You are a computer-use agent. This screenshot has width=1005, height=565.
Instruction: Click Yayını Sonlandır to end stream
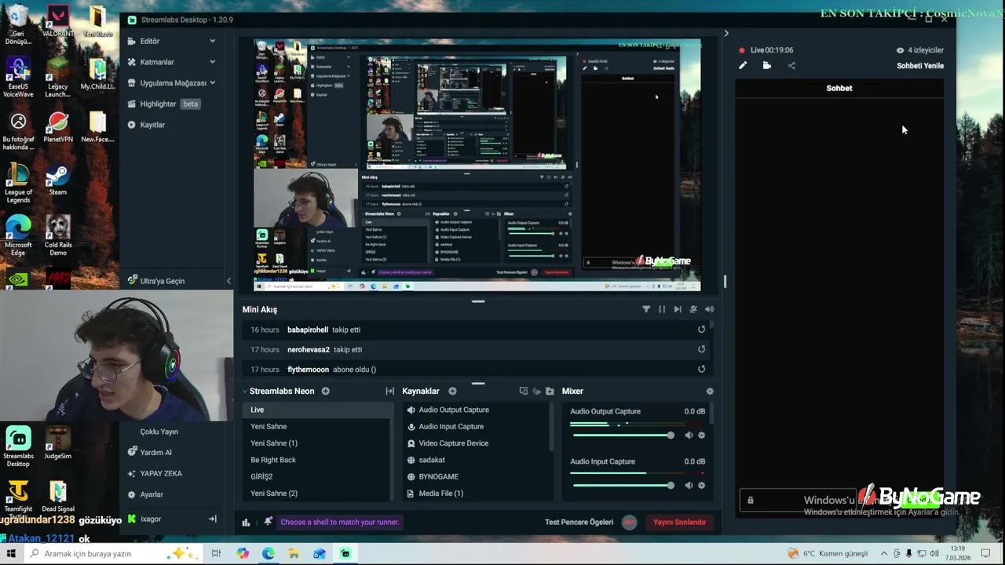tap(679, 522)
